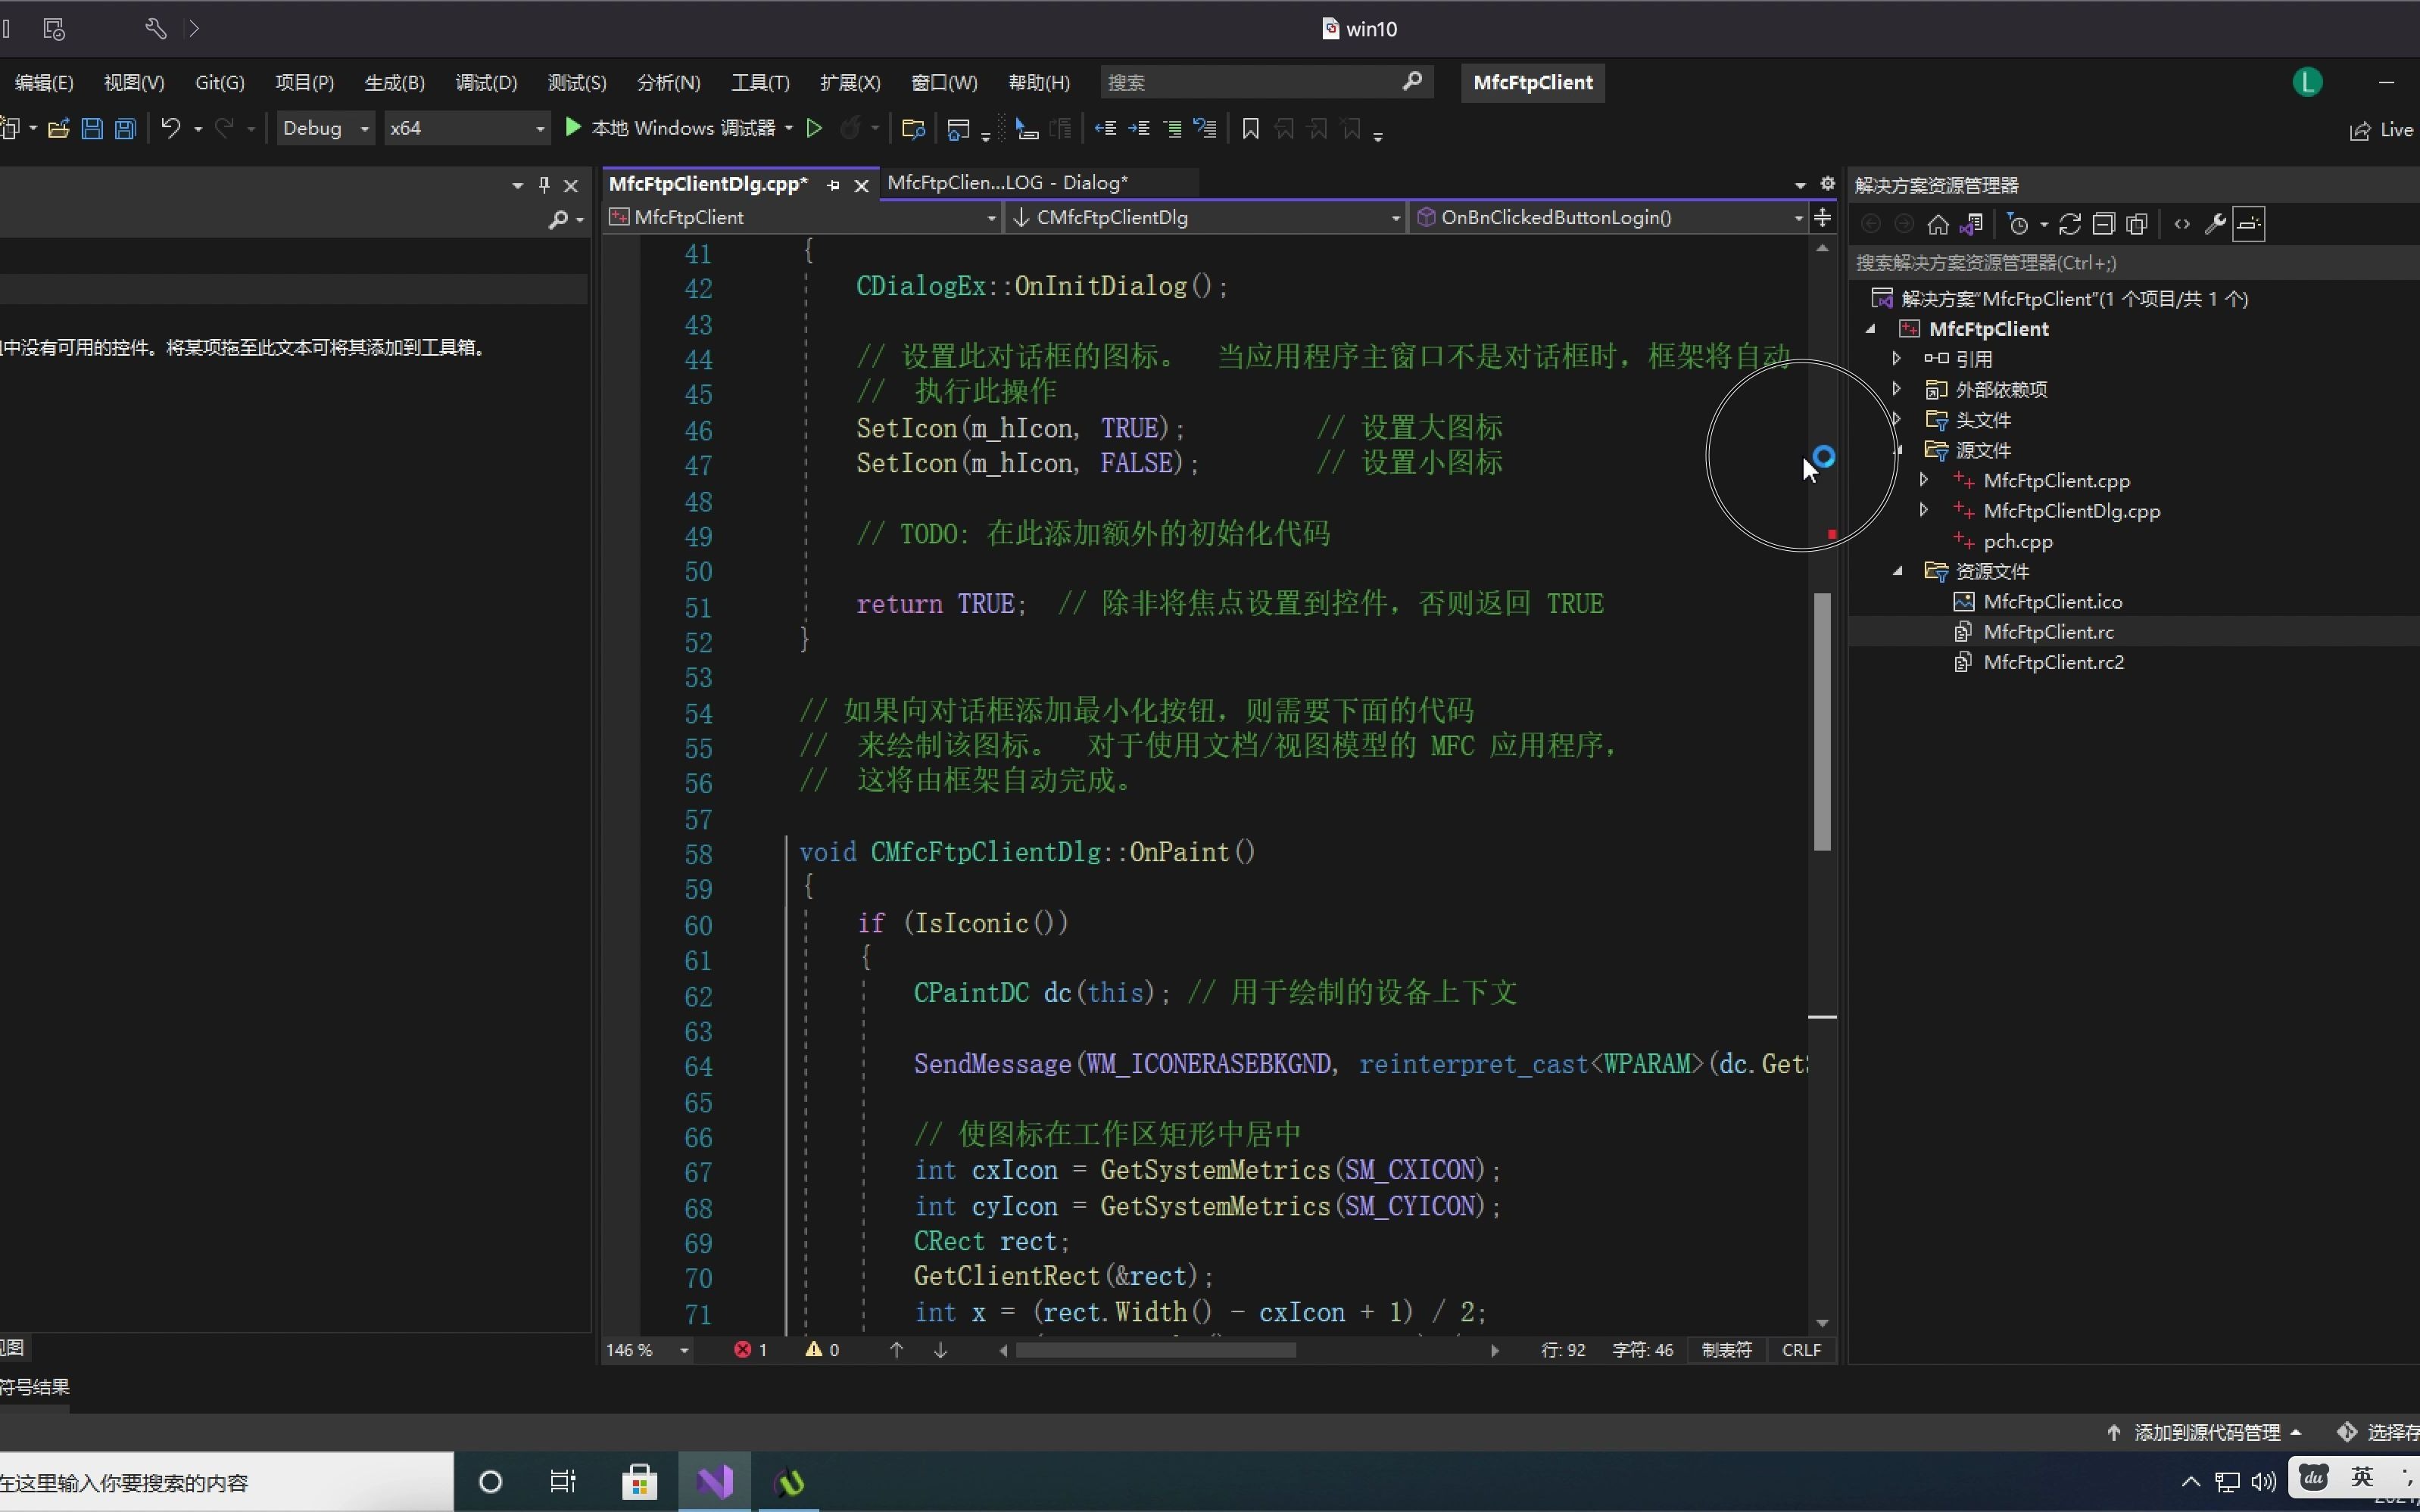Open the find-in-files folder search icon
Viewport: 2420px width, 1512px height.
tap(912, 128)
